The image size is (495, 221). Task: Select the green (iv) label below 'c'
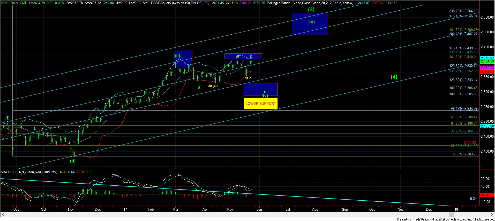point(265,96)
